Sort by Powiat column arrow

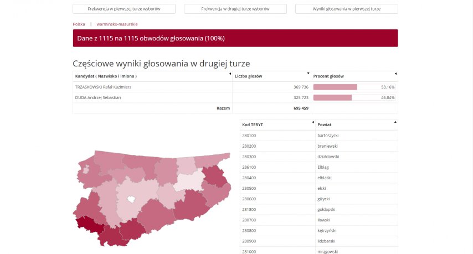pyautogui.click(x=395, y=122)
